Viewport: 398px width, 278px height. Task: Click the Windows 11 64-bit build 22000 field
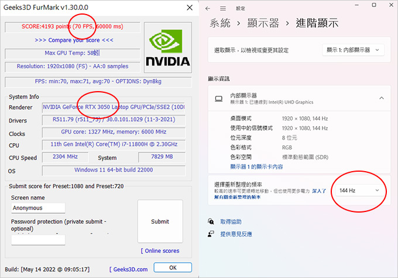click(114, 170)
